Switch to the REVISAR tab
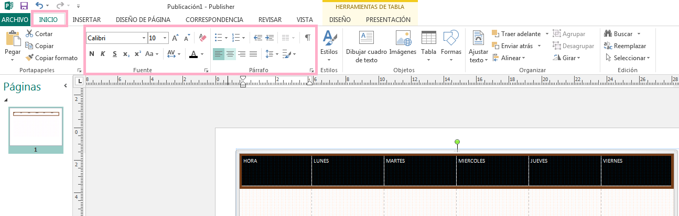The height and width of the screenshot is (216, 679). pos(270,19)
